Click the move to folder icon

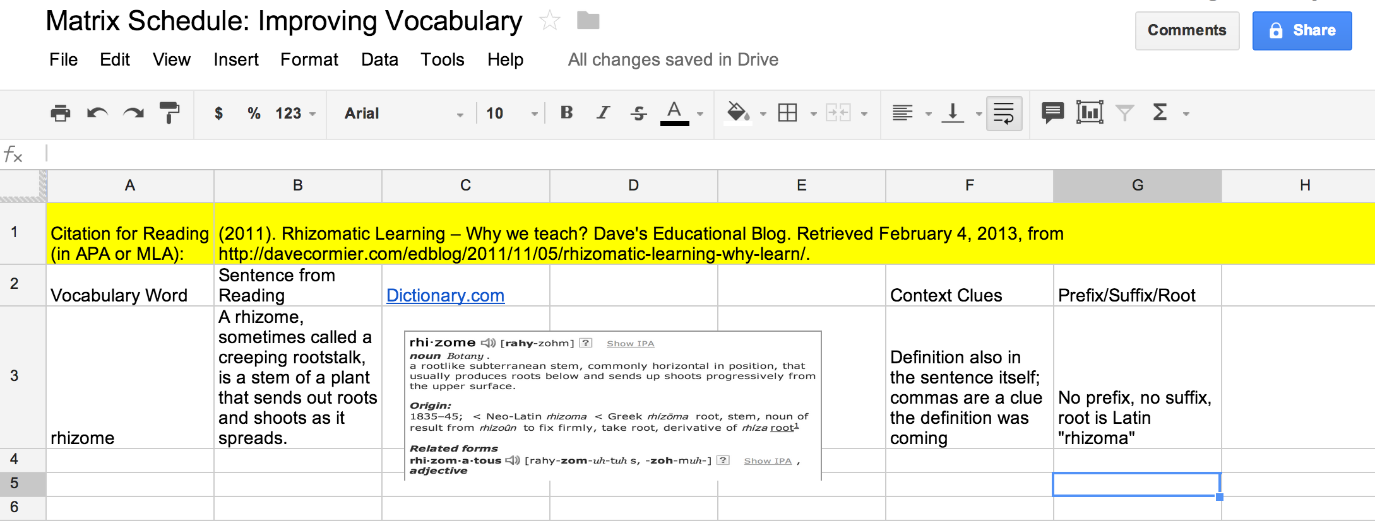tap(588, 21)
